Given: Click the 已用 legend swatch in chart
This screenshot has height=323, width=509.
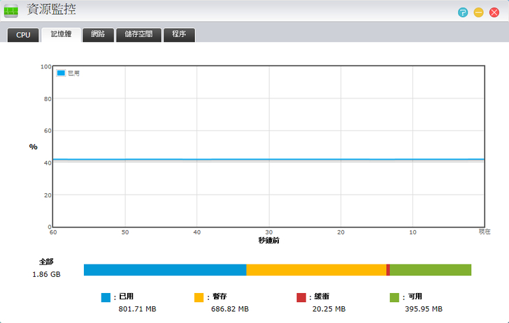Looking at the screenshot, I should click(x=61, y=73).
